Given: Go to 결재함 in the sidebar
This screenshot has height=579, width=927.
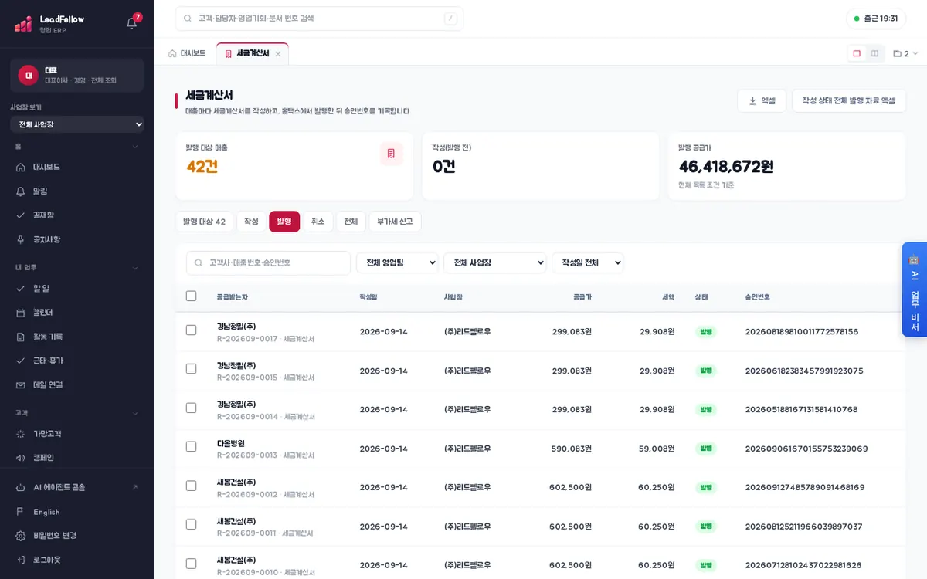Looking at the screenshot, I should click(77, 215).
